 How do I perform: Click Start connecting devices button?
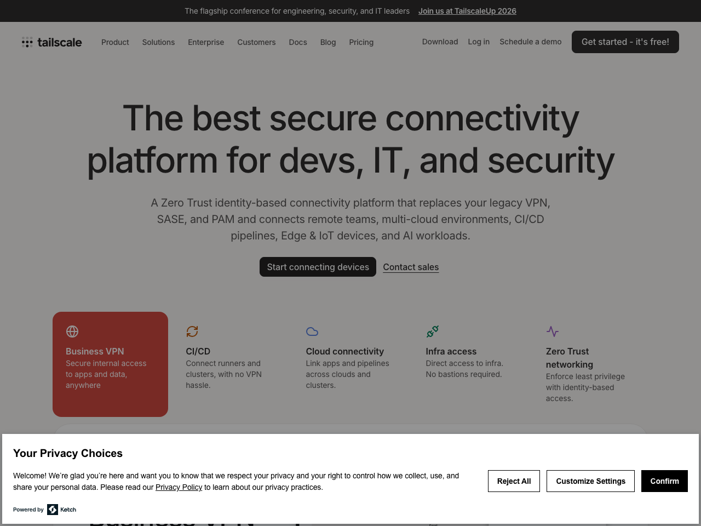[x=318, y=267]
